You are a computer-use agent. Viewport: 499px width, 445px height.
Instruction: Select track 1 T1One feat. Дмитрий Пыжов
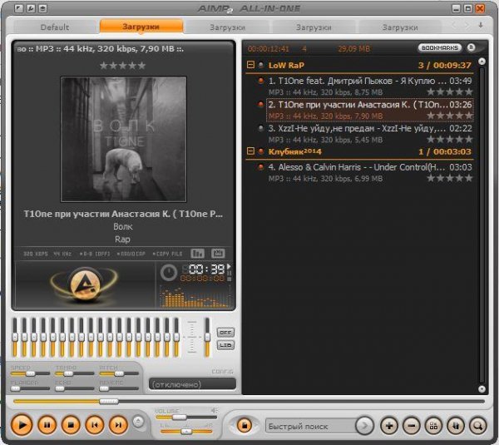[x=369, y=87]
